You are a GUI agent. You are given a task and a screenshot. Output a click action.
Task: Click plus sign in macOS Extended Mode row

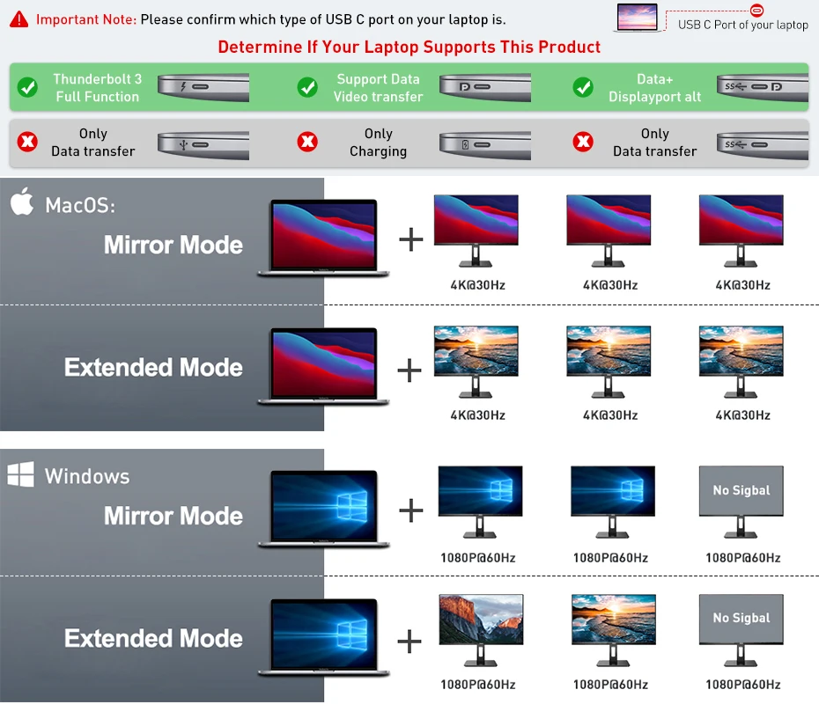click(x=409, y=371)
